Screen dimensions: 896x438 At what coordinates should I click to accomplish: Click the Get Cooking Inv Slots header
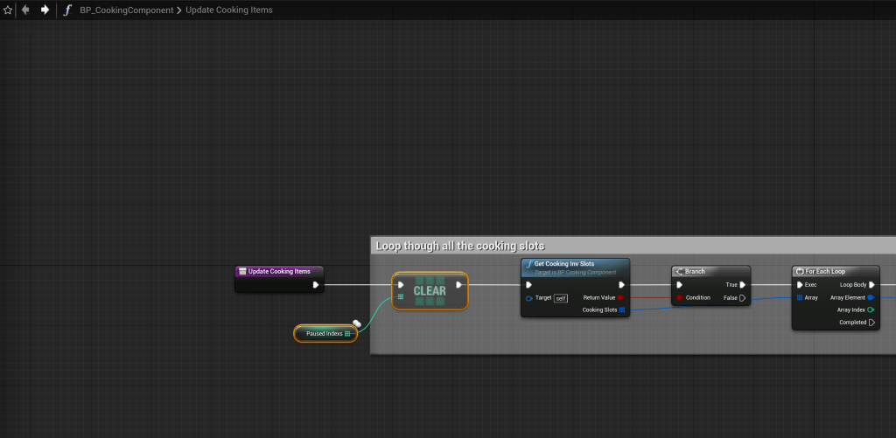tap(575, 264)
